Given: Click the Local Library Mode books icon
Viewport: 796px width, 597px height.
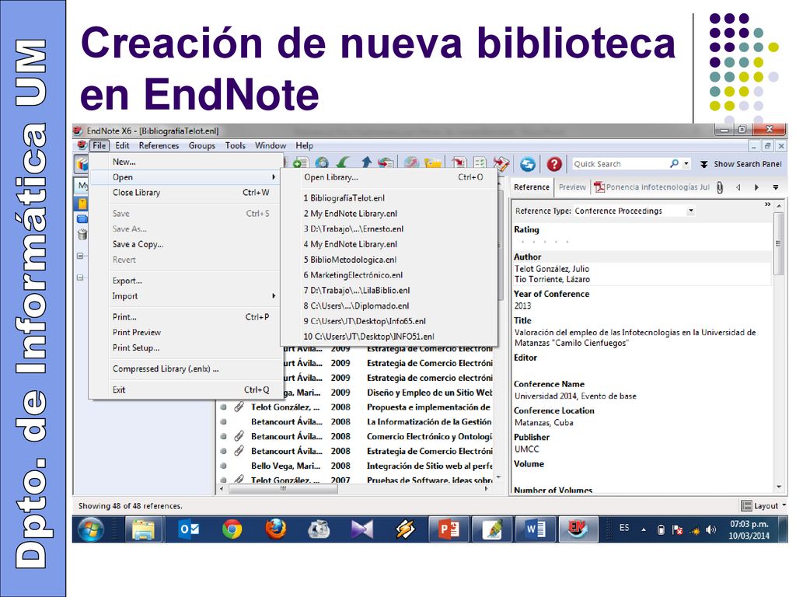Looking at the screenshot, I should coord(82,163).
